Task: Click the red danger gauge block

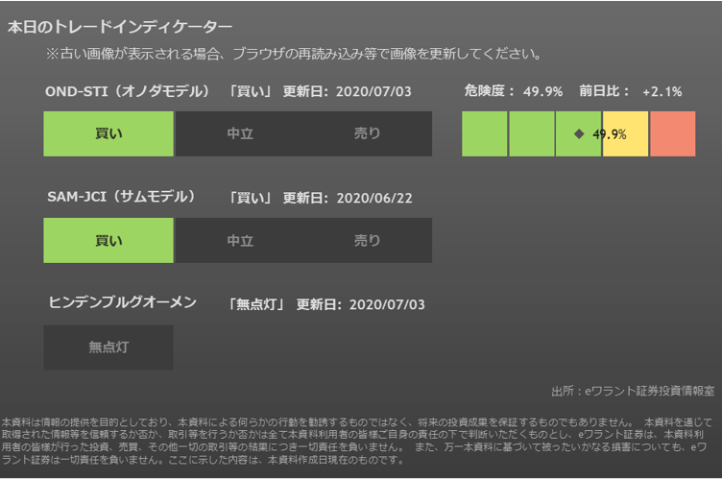Action: pyautogui.click(x=672, y=134)
